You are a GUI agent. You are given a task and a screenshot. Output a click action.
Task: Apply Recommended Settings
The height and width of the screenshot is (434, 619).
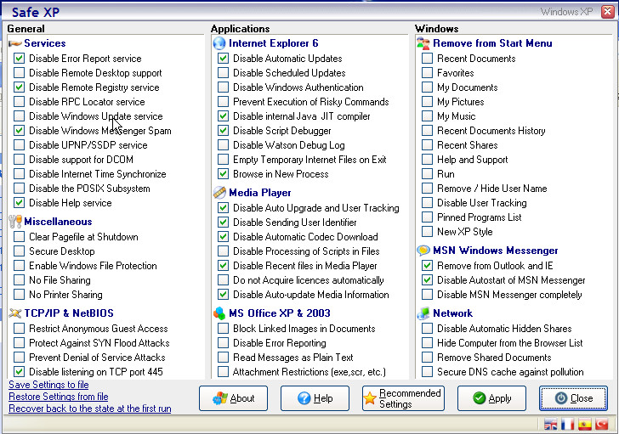(x=403, y=398)
